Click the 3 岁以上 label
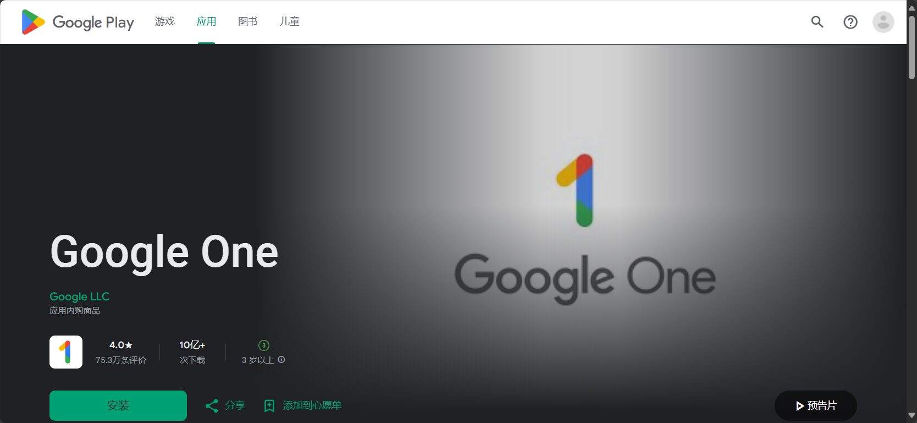 click(258, 360)
